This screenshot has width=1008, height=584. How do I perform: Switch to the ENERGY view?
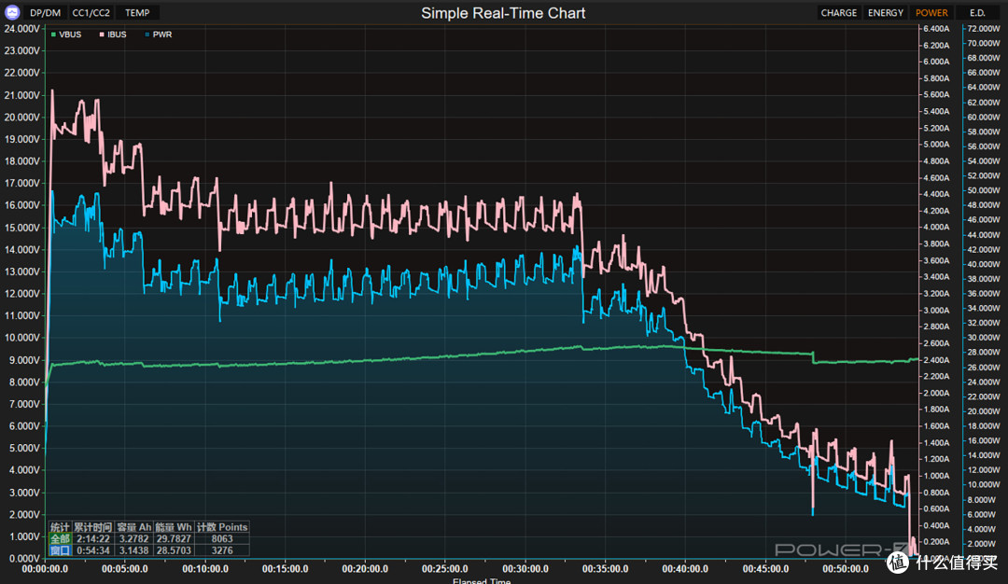(x=885, y=13)
